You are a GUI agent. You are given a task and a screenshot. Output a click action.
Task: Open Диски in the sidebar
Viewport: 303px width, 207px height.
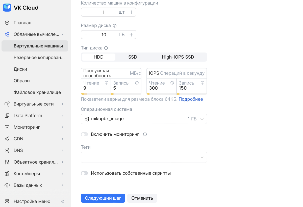pos(20,69)
